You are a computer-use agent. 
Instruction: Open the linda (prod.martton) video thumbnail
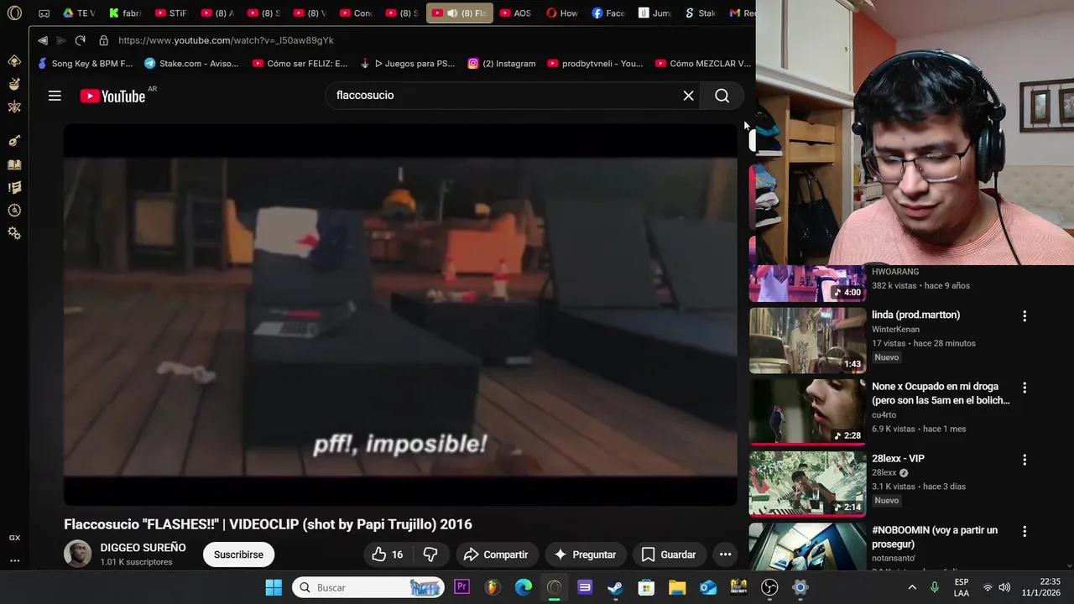tap(807, 340)
